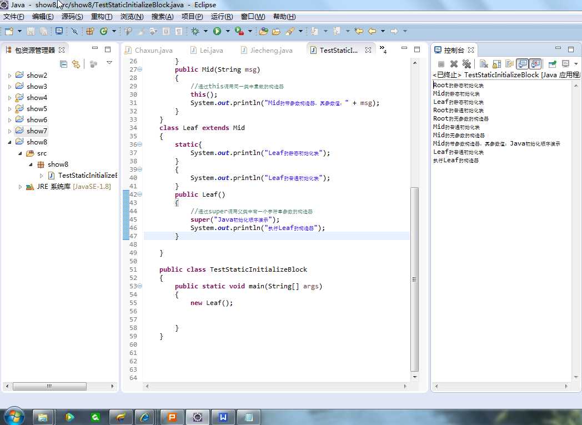
Task: Click the Search flashlight icon
Action: [290, 32]
